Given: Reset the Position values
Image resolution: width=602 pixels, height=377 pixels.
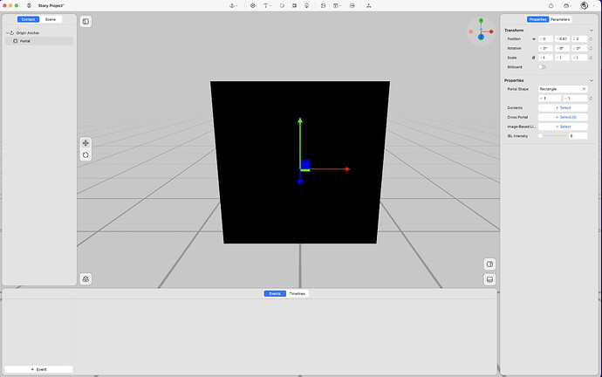Looking at the screenshot, I should coord(592,39).
